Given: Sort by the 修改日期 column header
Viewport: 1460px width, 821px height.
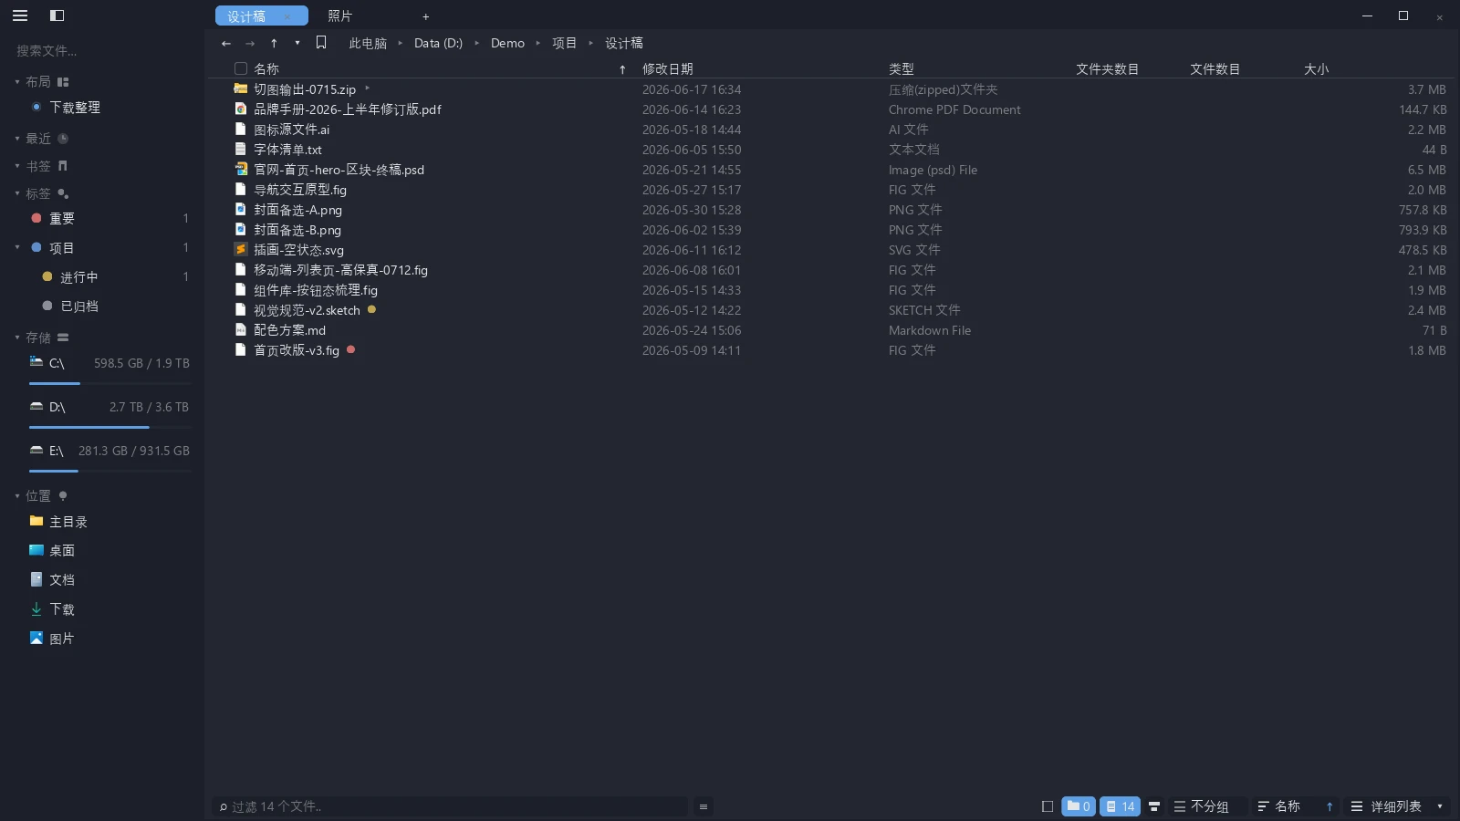Looking at the screenshot, I should coord(668,69).
